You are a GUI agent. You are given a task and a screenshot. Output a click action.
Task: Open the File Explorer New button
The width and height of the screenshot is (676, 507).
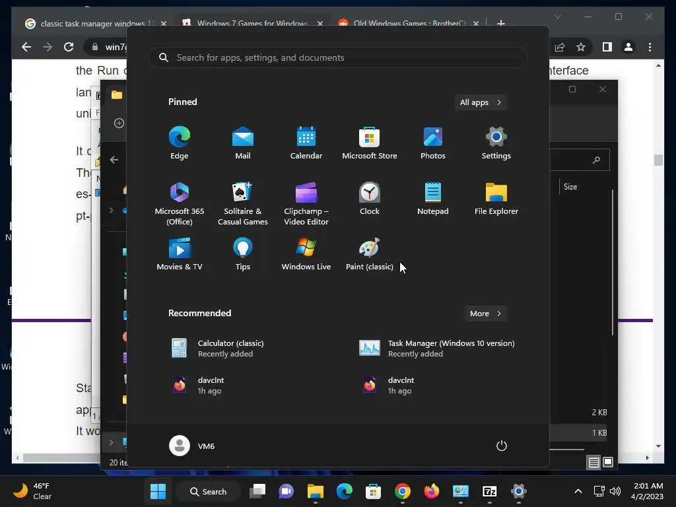tap(119, 123)
